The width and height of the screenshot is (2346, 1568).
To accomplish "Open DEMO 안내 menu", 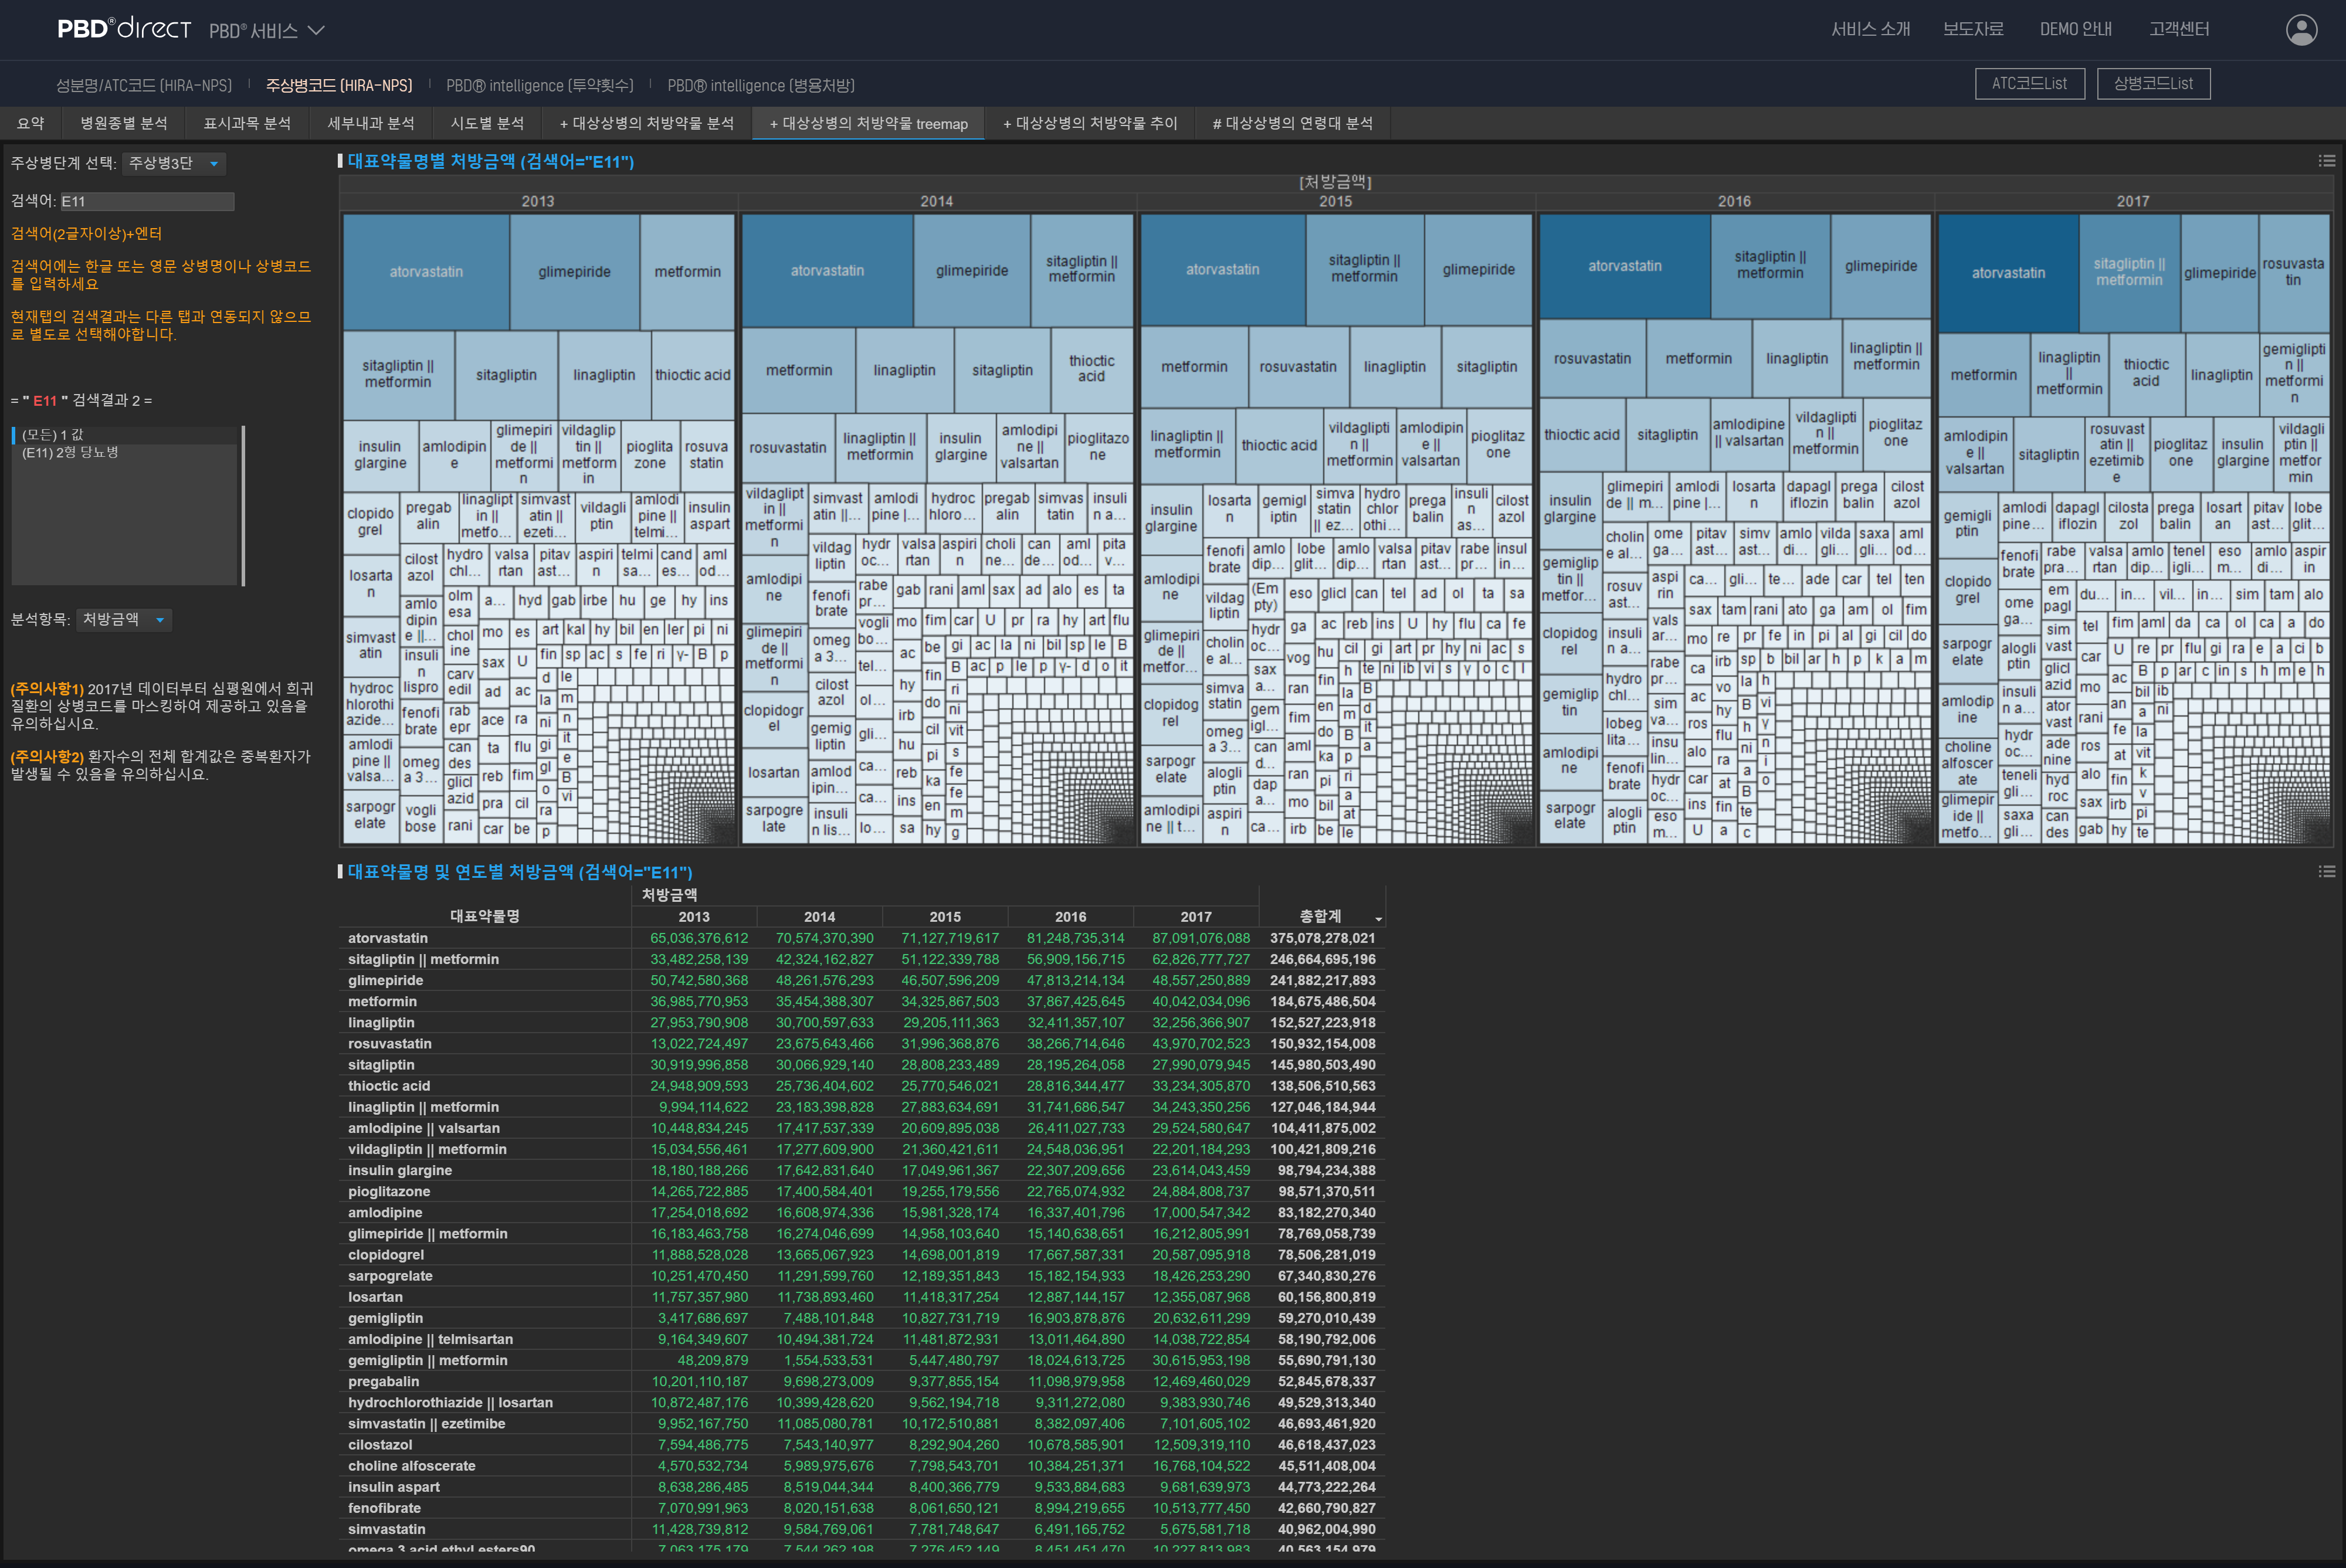I will click(x=2076, y=30).
